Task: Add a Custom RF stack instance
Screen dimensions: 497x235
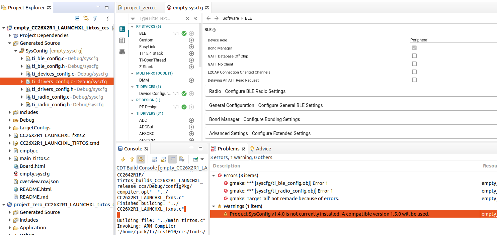Action: [191, 40]
